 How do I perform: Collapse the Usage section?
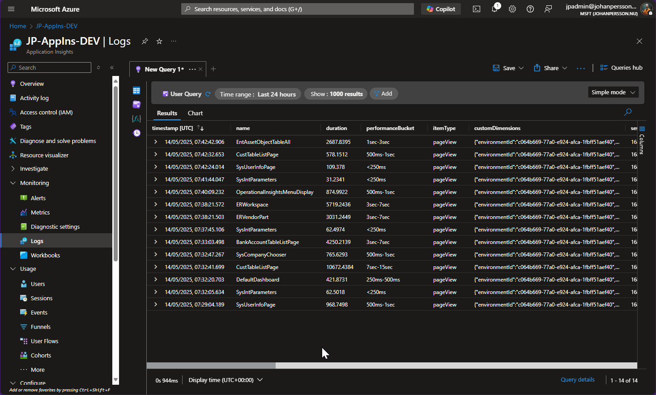[x=13, y=269]
